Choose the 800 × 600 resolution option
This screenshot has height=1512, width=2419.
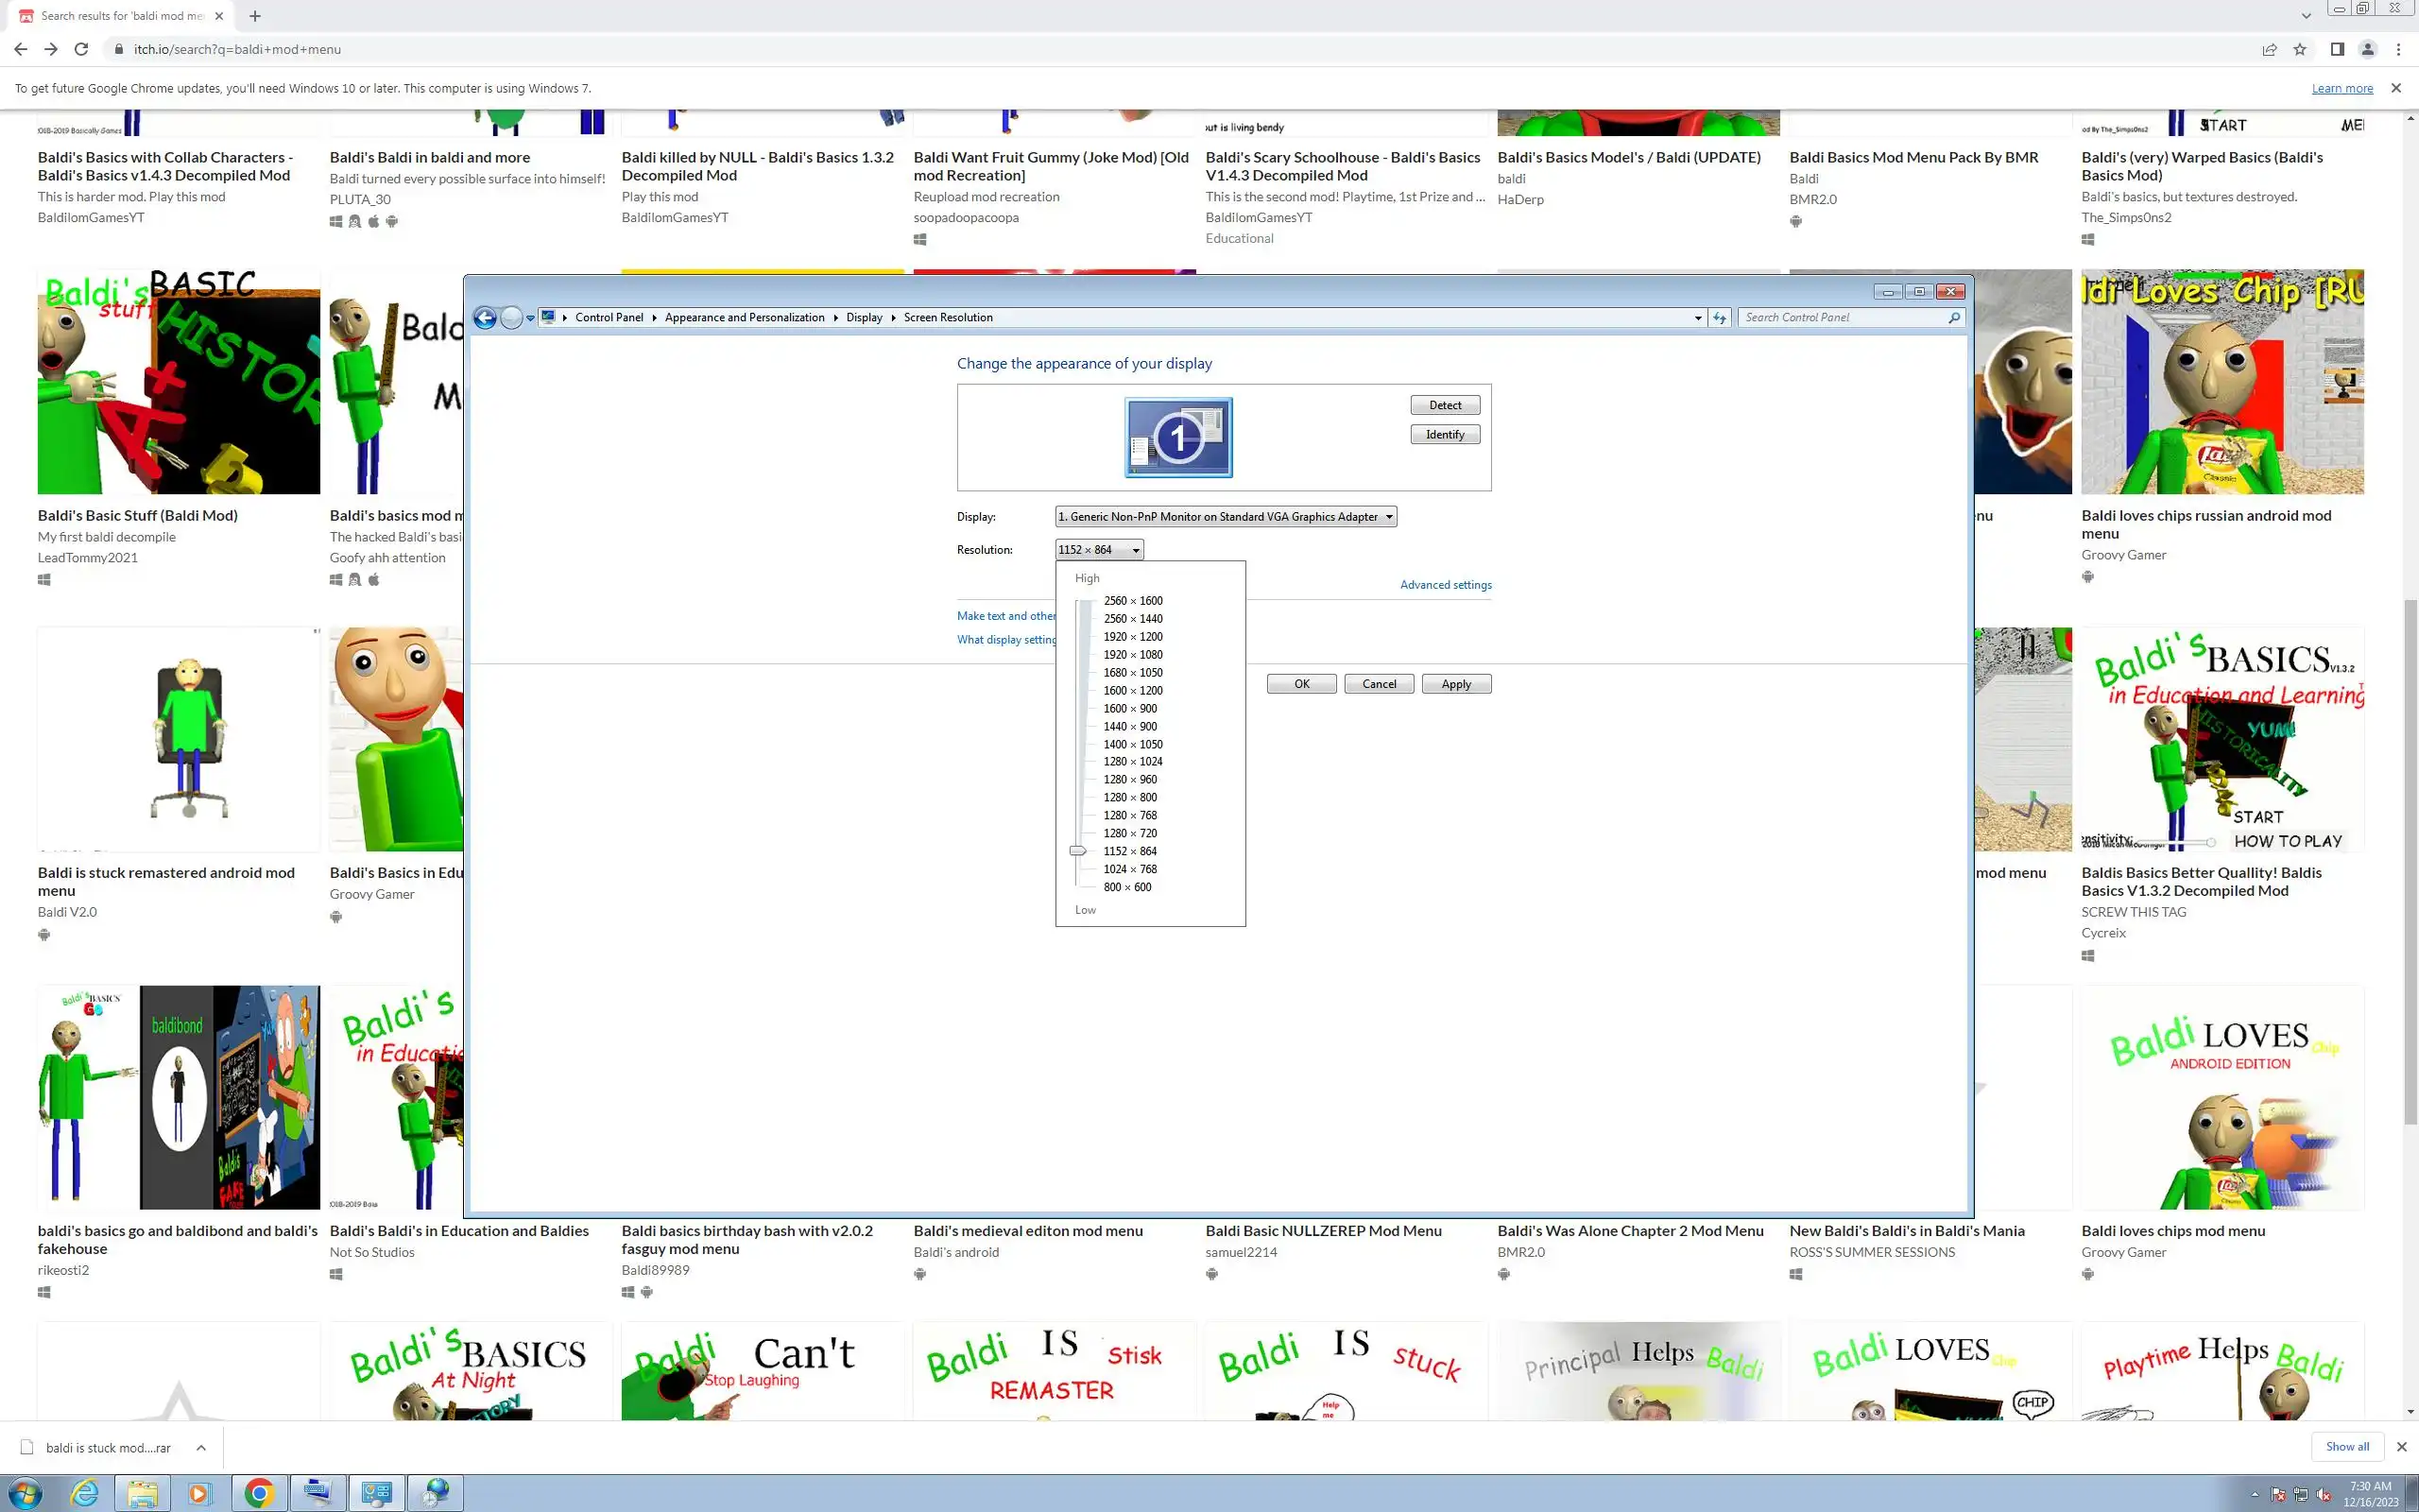(x=1126, y=887)
